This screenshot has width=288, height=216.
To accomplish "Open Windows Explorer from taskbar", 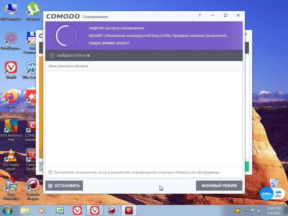I will (25, 210).
